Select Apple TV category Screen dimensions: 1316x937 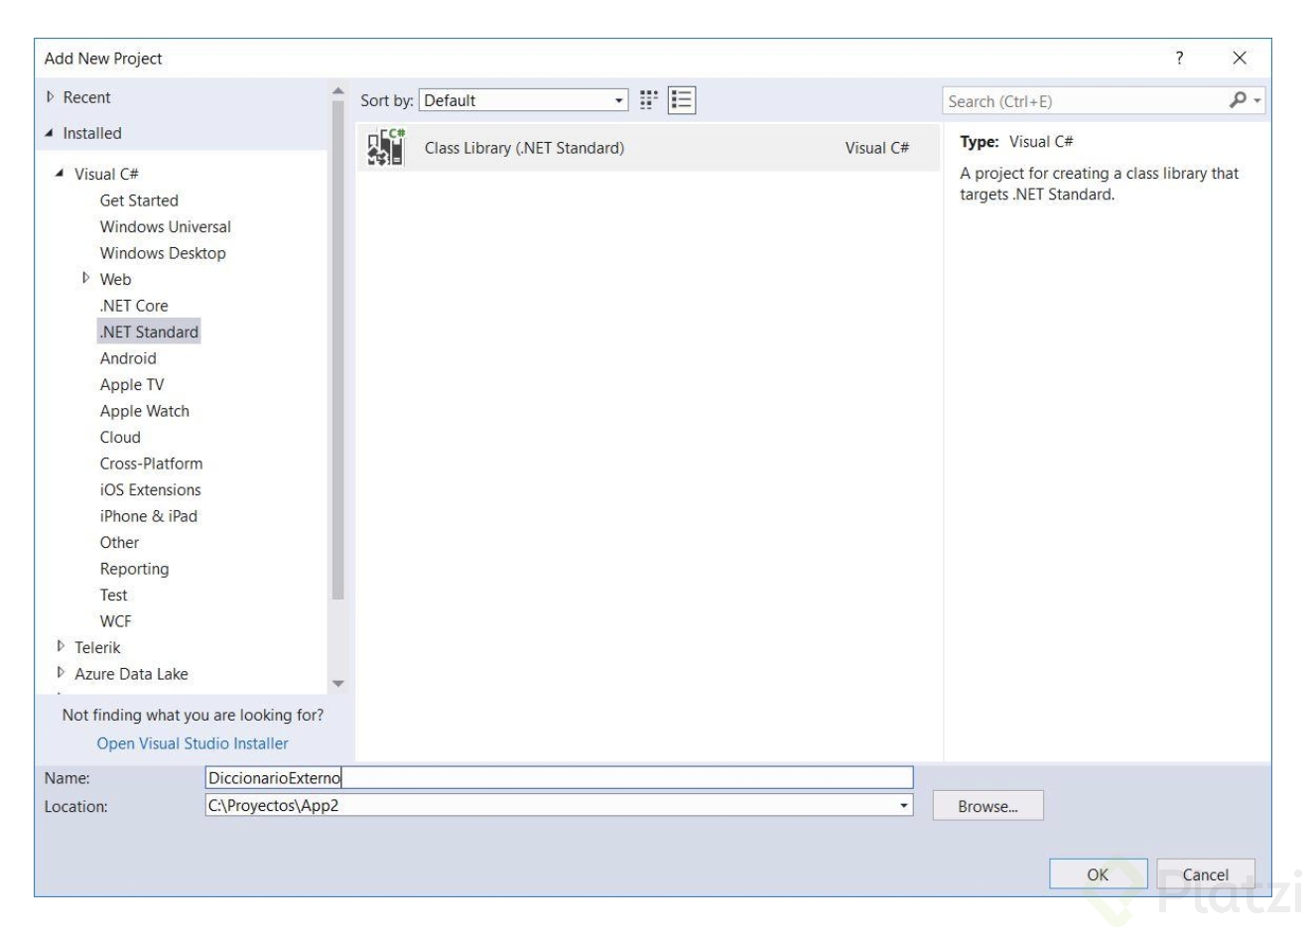[132, 384]
